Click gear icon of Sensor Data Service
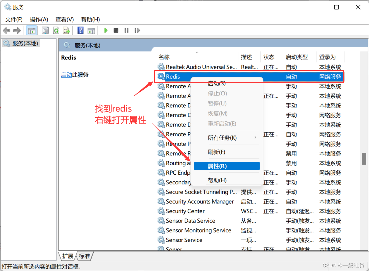The image size is (369, 271). click(161, 221)
